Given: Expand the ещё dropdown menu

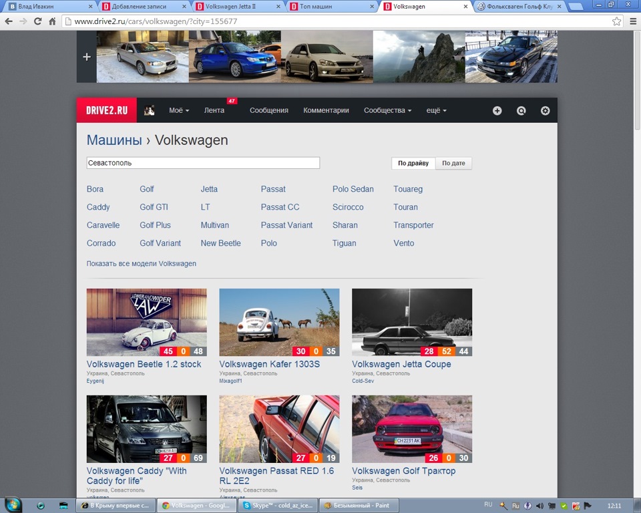Looking at the screenshot, I should click(x=436, y=110).
